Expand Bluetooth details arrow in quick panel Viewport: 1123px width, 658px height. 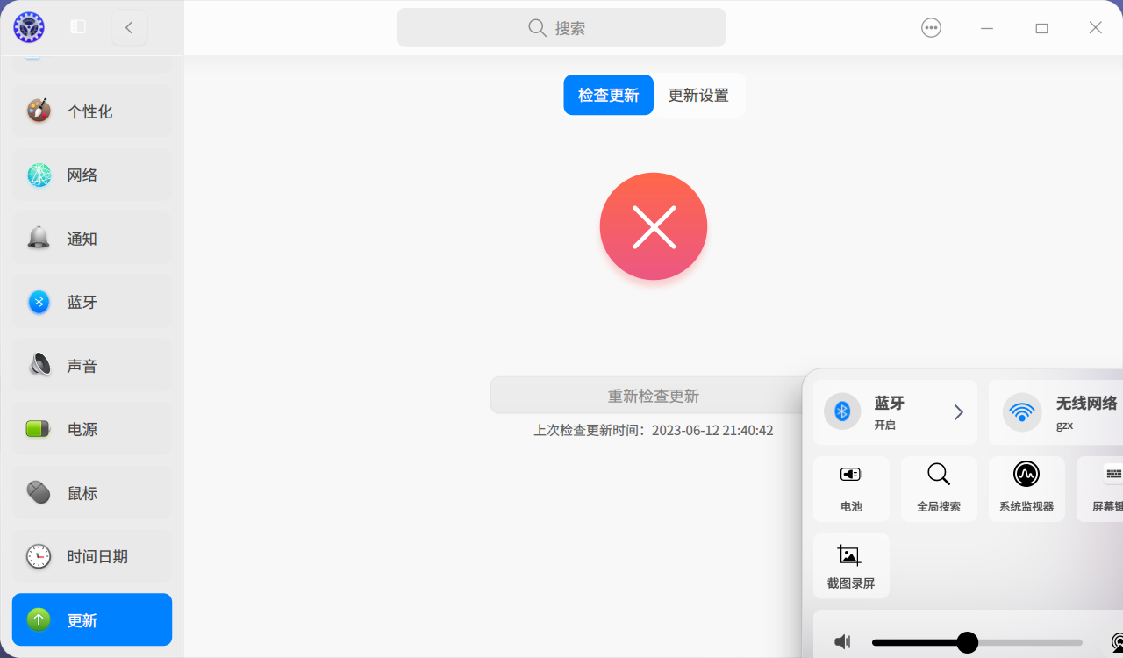click(x=959, y=411)
